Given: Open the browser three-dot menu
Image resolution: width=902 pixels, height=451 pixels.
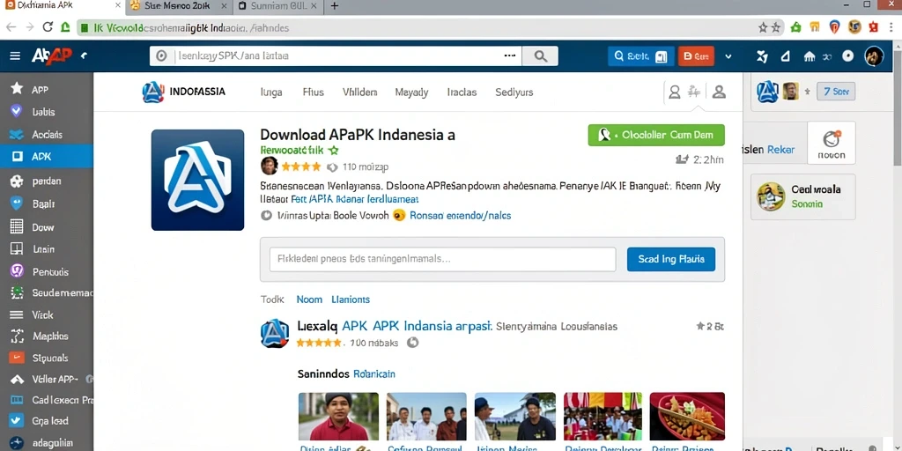Looking at the screenshot, I should coord(891,27).
